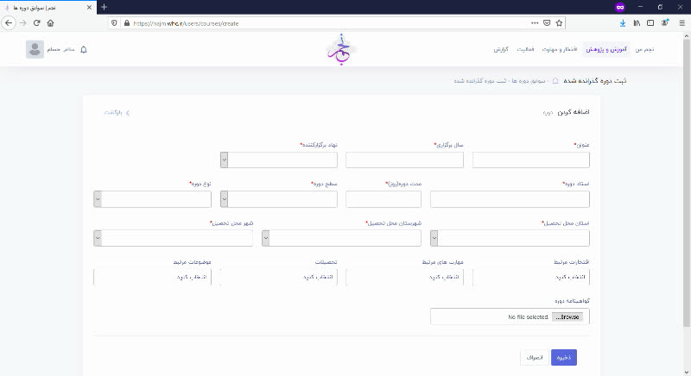Click the نجم site logo
Screen dimensions: 691x376
tap(340, 49)
